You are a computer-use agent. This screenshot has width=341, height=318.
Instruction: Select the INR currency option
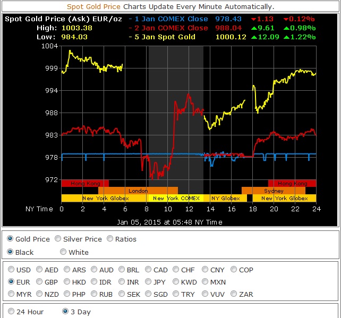[122, 282]
